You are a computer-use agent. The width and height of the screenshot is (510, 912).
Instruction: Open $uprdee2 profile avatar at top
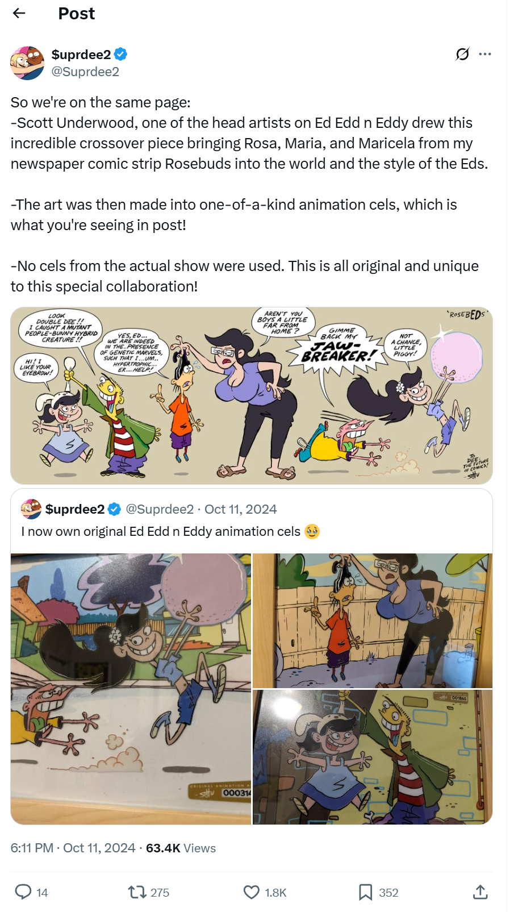click(27, 63)
